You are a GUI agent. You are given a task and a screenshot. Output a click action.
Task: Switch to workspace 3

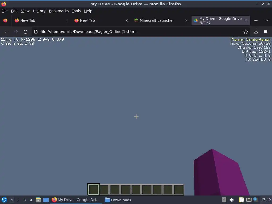point(25,200)
